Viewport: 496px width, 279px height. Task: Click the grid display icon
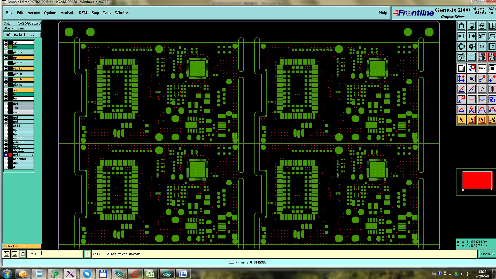click(471, 57)
